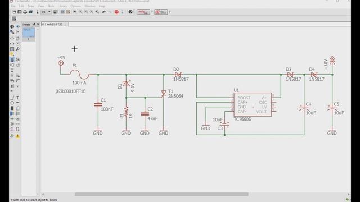
Task: Open the File menu
Action: pos(13,6)
